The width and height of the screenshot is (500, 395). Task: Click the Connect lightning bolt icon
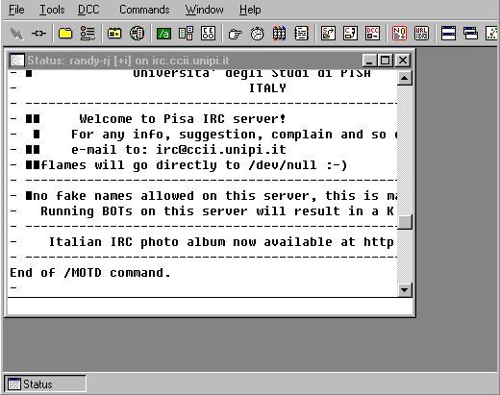[x=16, y=34]
